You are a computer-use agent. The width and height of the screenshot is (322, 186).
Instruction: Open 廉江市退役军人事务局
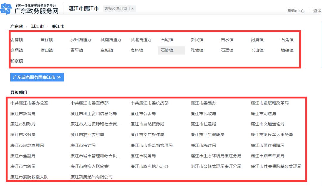coord(272,135)
